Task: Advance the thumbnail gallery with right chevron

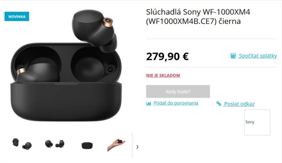Action: click(x=138, y=147)
